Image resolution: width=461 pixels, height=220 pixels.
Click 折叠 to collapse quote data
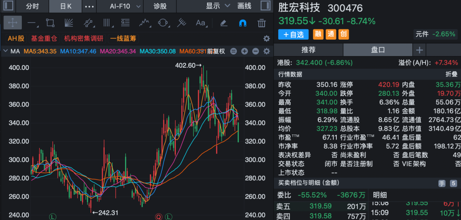(452, 74)
